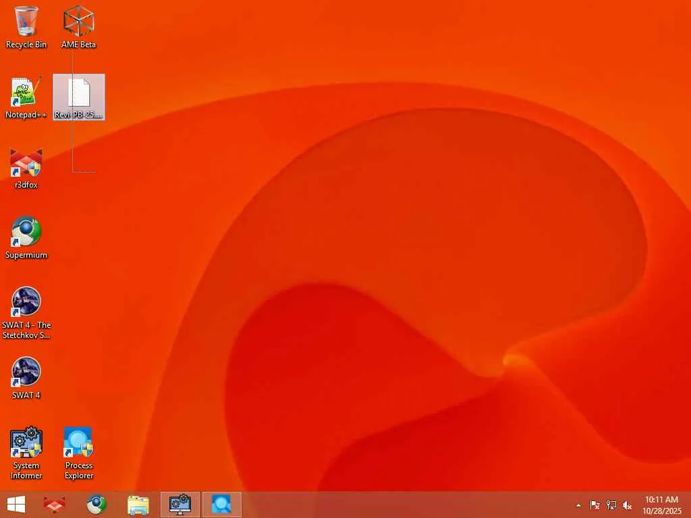Click the 'Notepad++' label text

[26, 115]
